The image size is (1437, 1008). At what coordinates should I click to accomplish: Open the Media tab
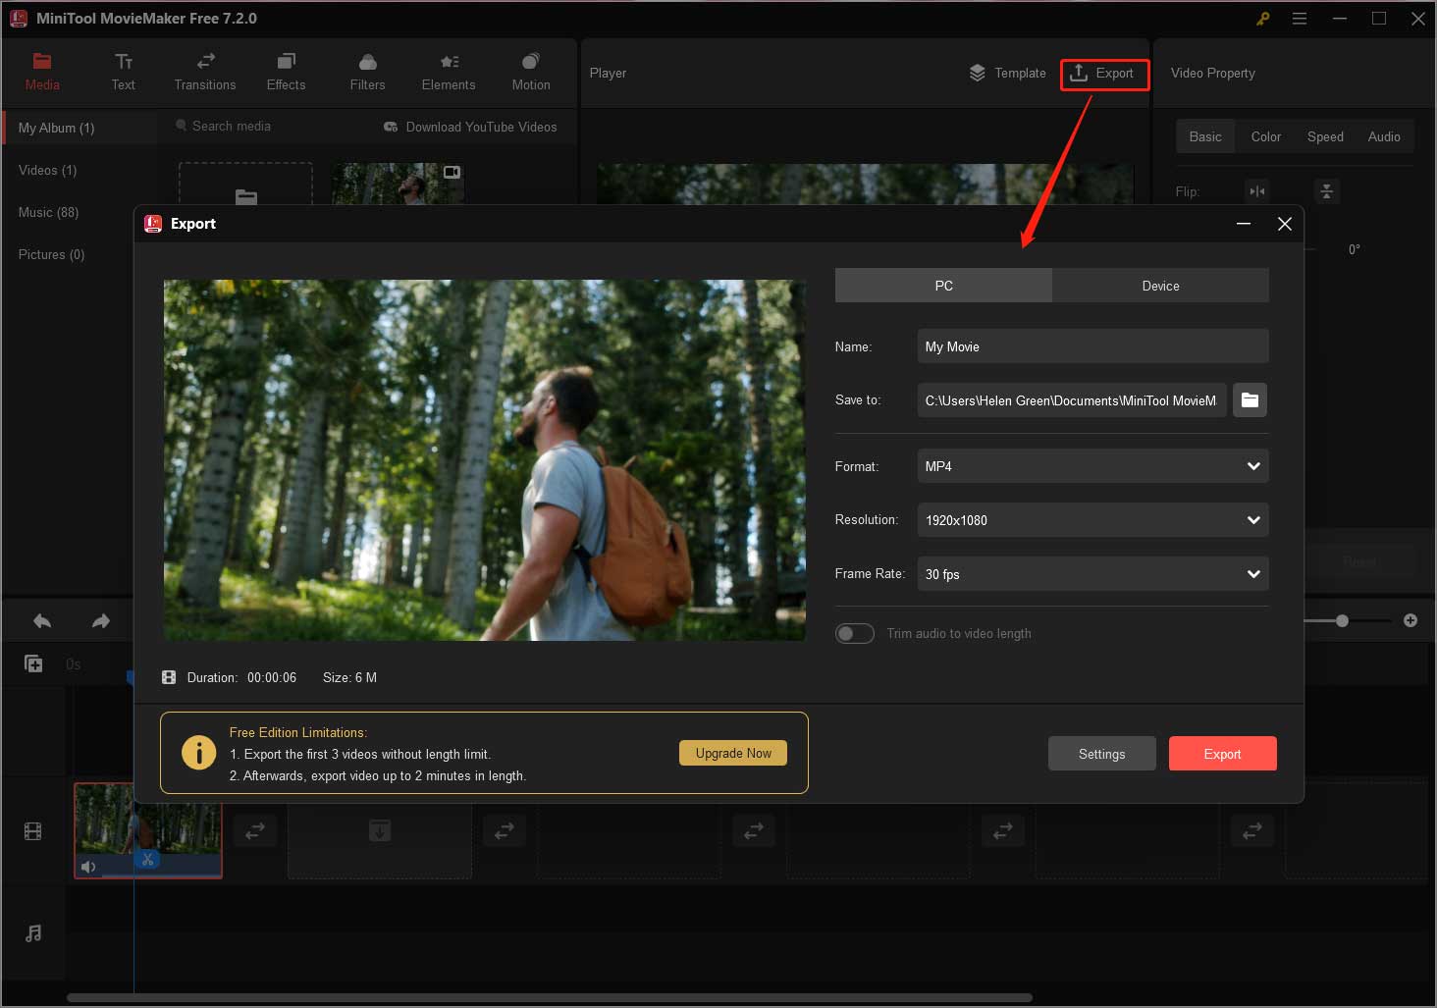point(42,73)
